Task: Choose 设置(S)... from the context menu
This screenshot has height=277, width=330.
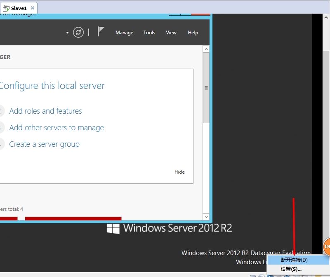Action: [298, 269]
